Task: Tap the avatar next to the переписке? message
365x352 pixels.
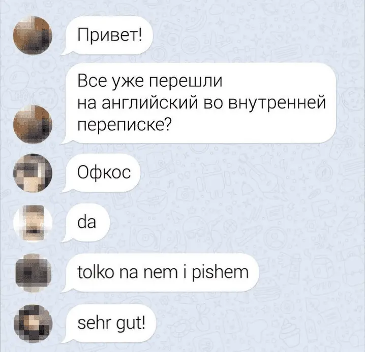Action: click(33, 124)
